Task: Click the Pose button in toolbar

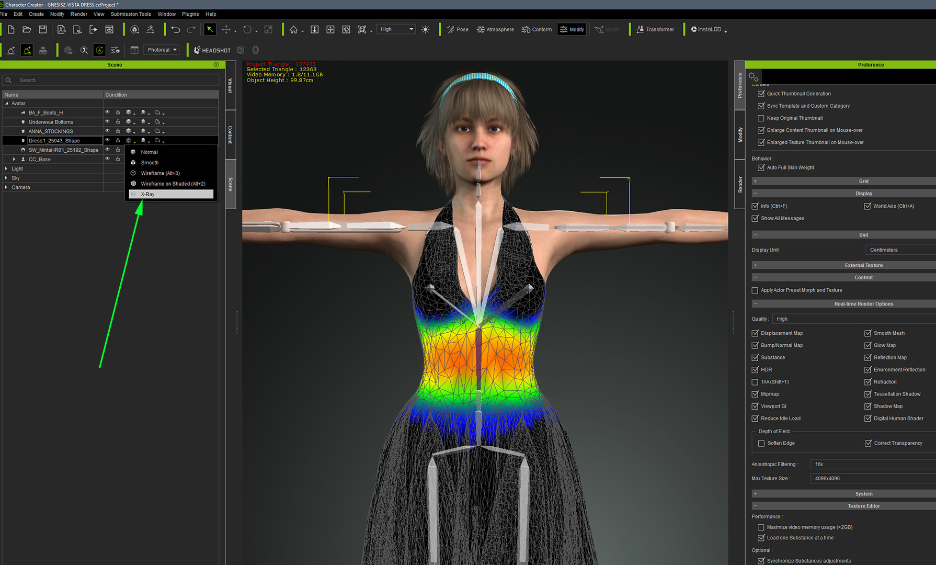Action: coord(458,29)
